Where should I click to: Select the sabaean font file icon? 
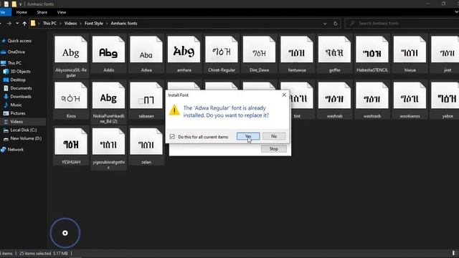point(146,95)
